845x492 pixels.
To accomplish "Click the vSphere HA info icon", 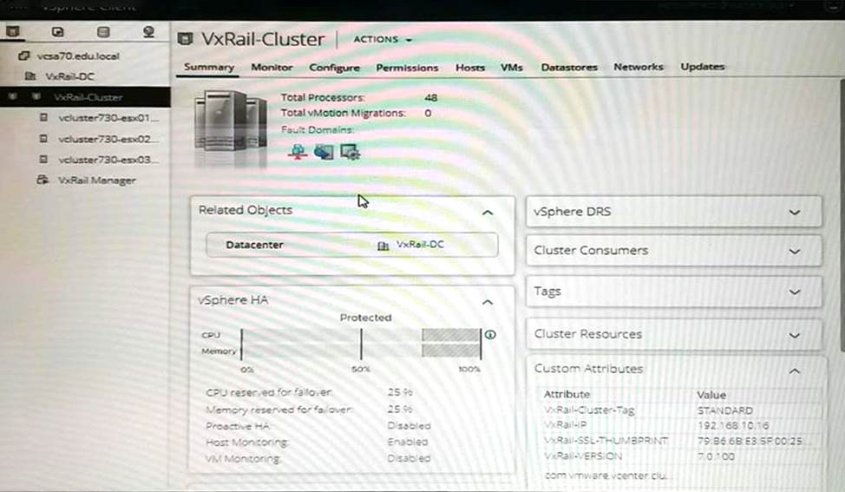I will 490,334.
